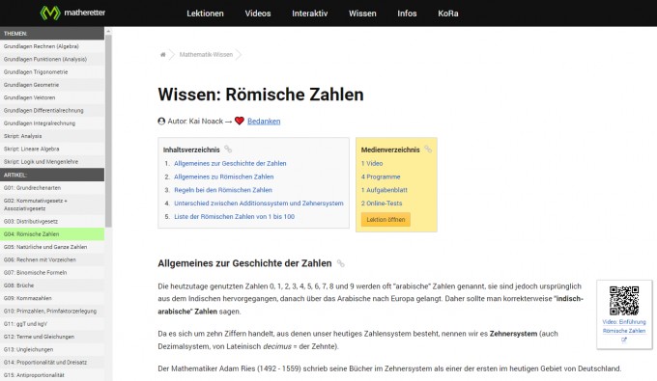Open the Interaktiv menu
The width and height of the screenshot is (657, 381).
click(x=309, y=14)
